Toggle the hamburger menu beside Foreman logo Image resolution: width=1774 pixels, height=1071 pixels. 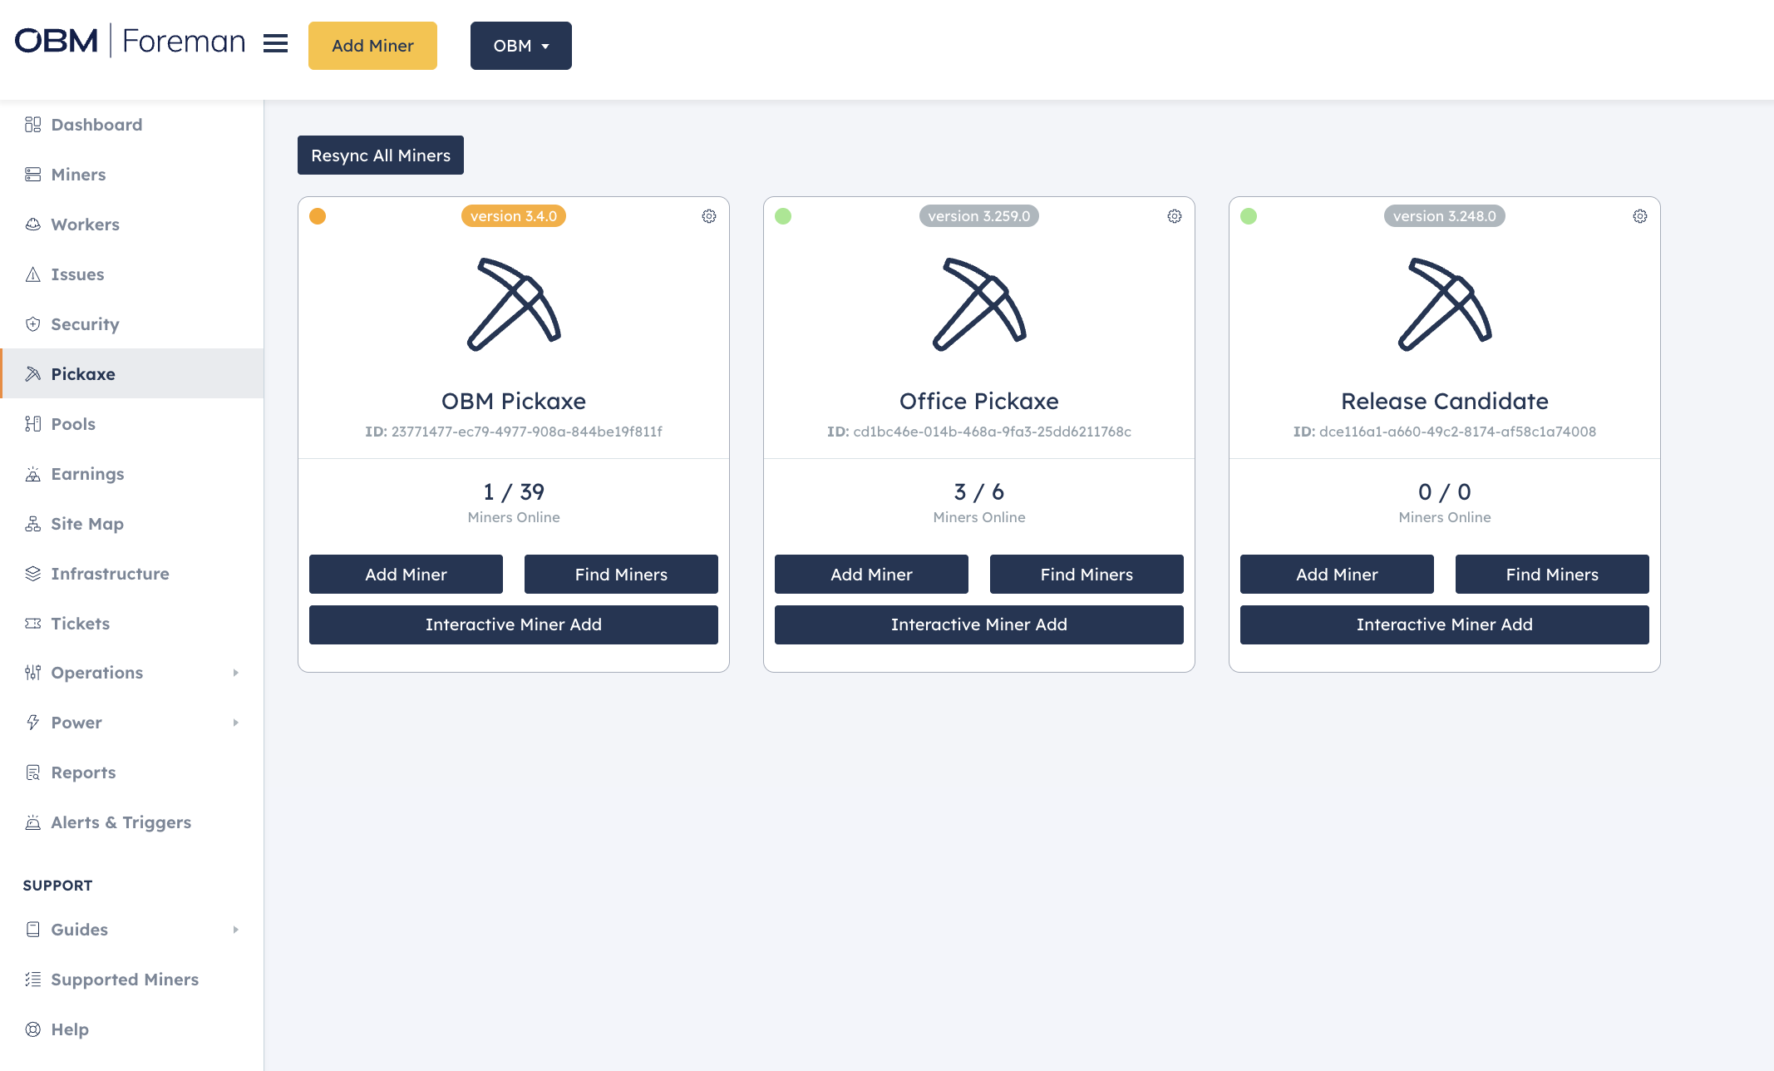[275, 43]
